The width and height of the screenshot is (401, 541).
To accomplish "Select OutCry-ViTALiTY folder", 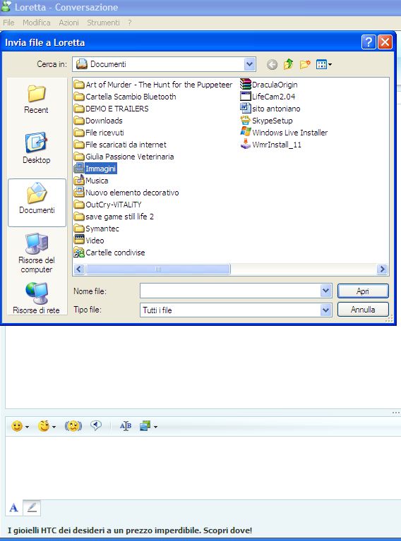I will [108, 205].
